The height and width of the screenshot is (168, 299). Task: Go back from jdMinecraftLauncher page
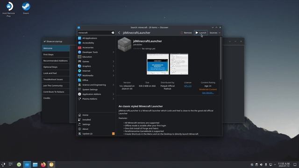(119, 33)
